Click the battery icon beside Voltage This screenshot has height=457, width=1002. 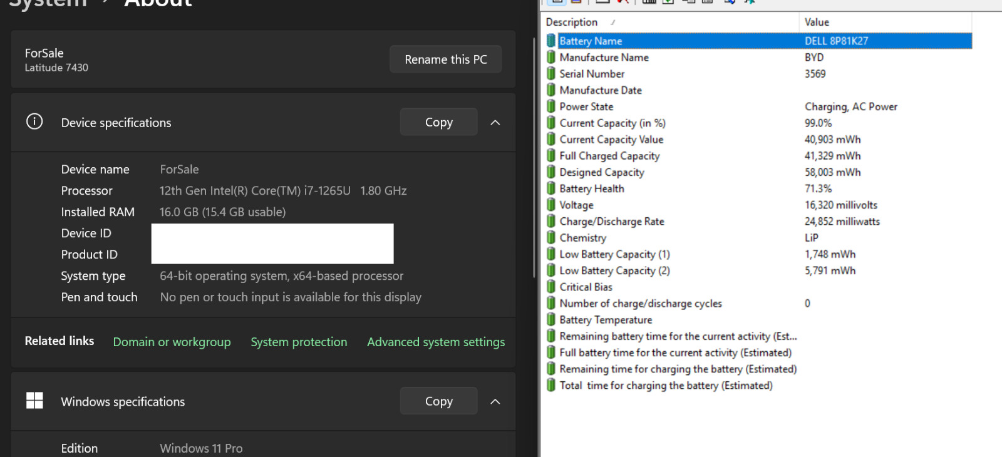(x=551, y=205)
